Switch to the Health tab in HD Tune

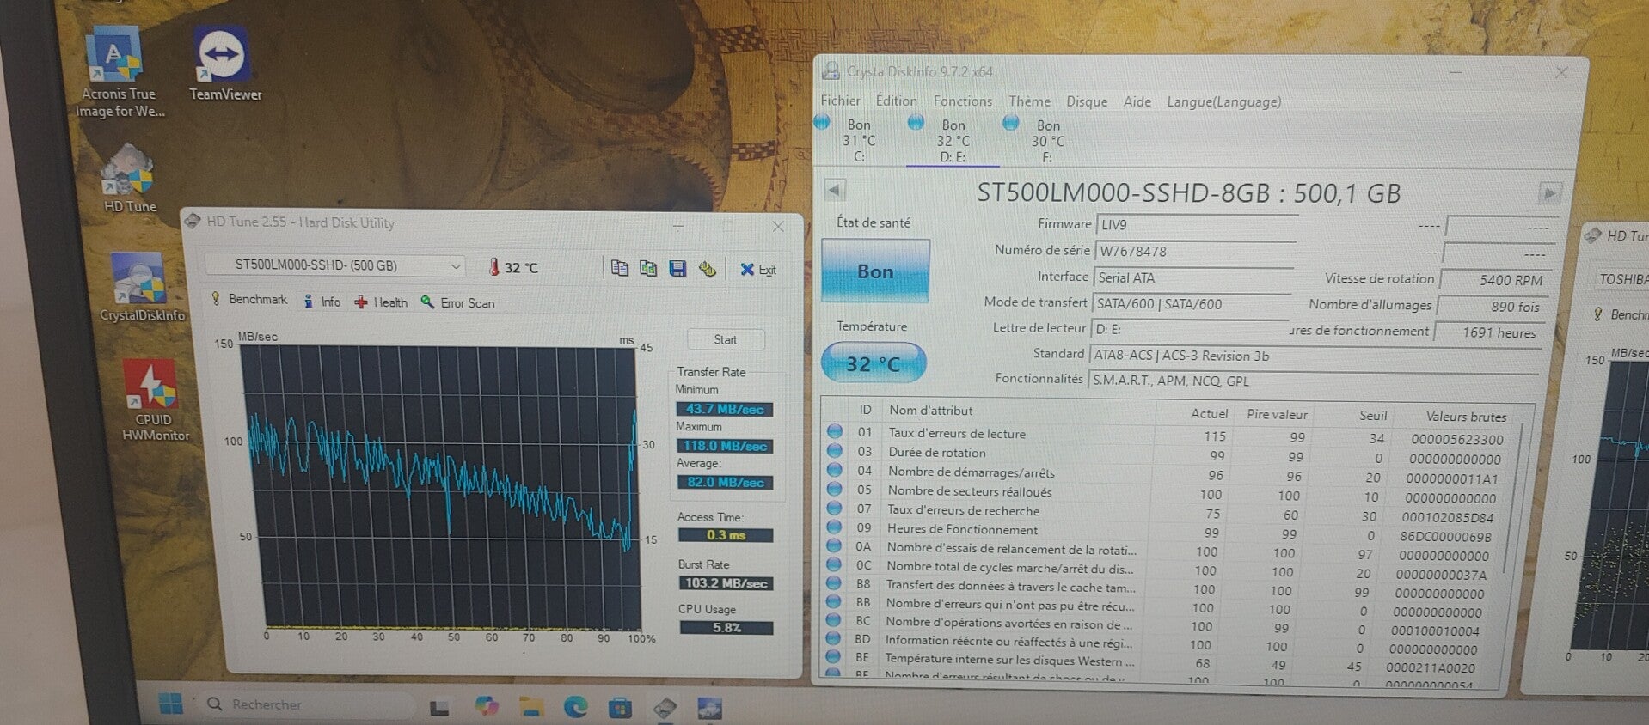coord(381,302)
